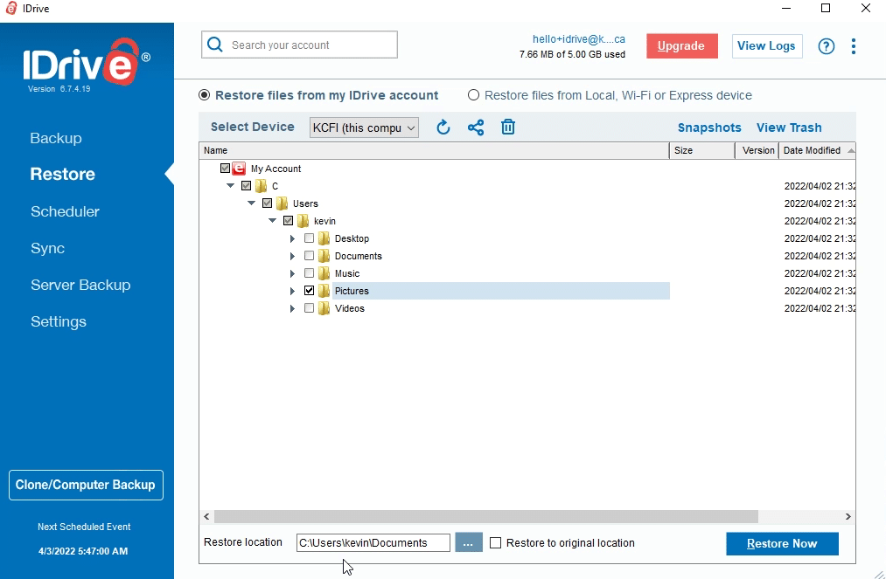The image size is (886, 579).
Task: Click the Restore Now button
Action: click(782, 543)
